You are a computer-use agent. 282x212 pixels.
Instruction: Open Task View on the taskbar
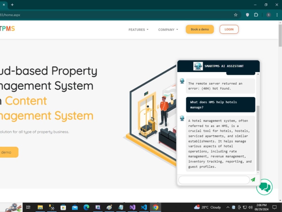point(28,207)
